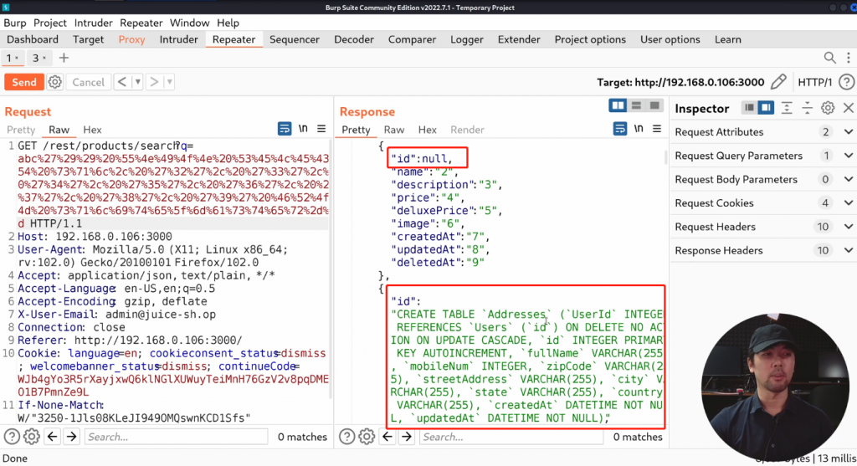
Task: Open the three-dot tab options menu
Action: coord(849,58)
